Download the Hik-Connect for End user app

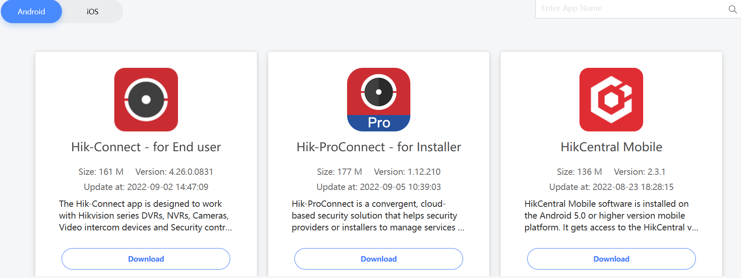click(x=146, y=259)
